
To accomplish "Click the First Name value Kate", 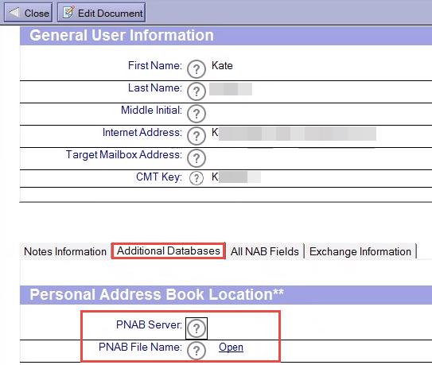I will 222,65.
